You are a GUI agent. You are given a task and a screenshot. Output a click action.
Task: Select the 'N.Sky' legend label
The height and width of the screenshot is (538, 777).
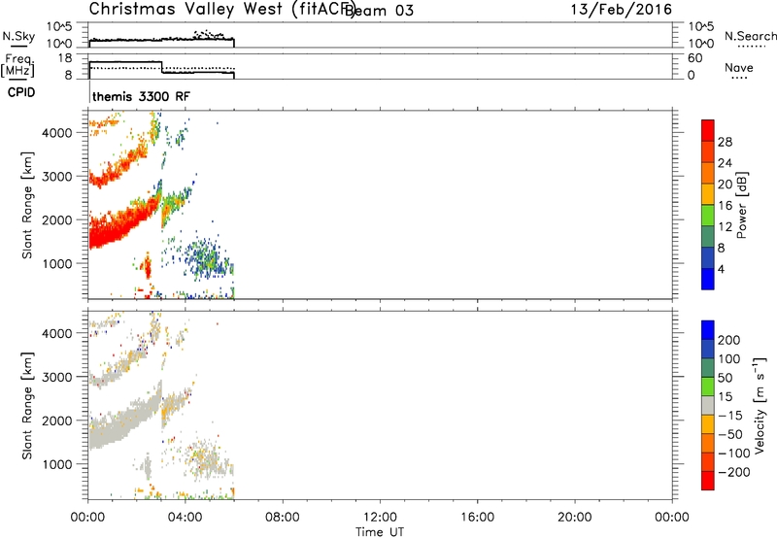[18, 36]
